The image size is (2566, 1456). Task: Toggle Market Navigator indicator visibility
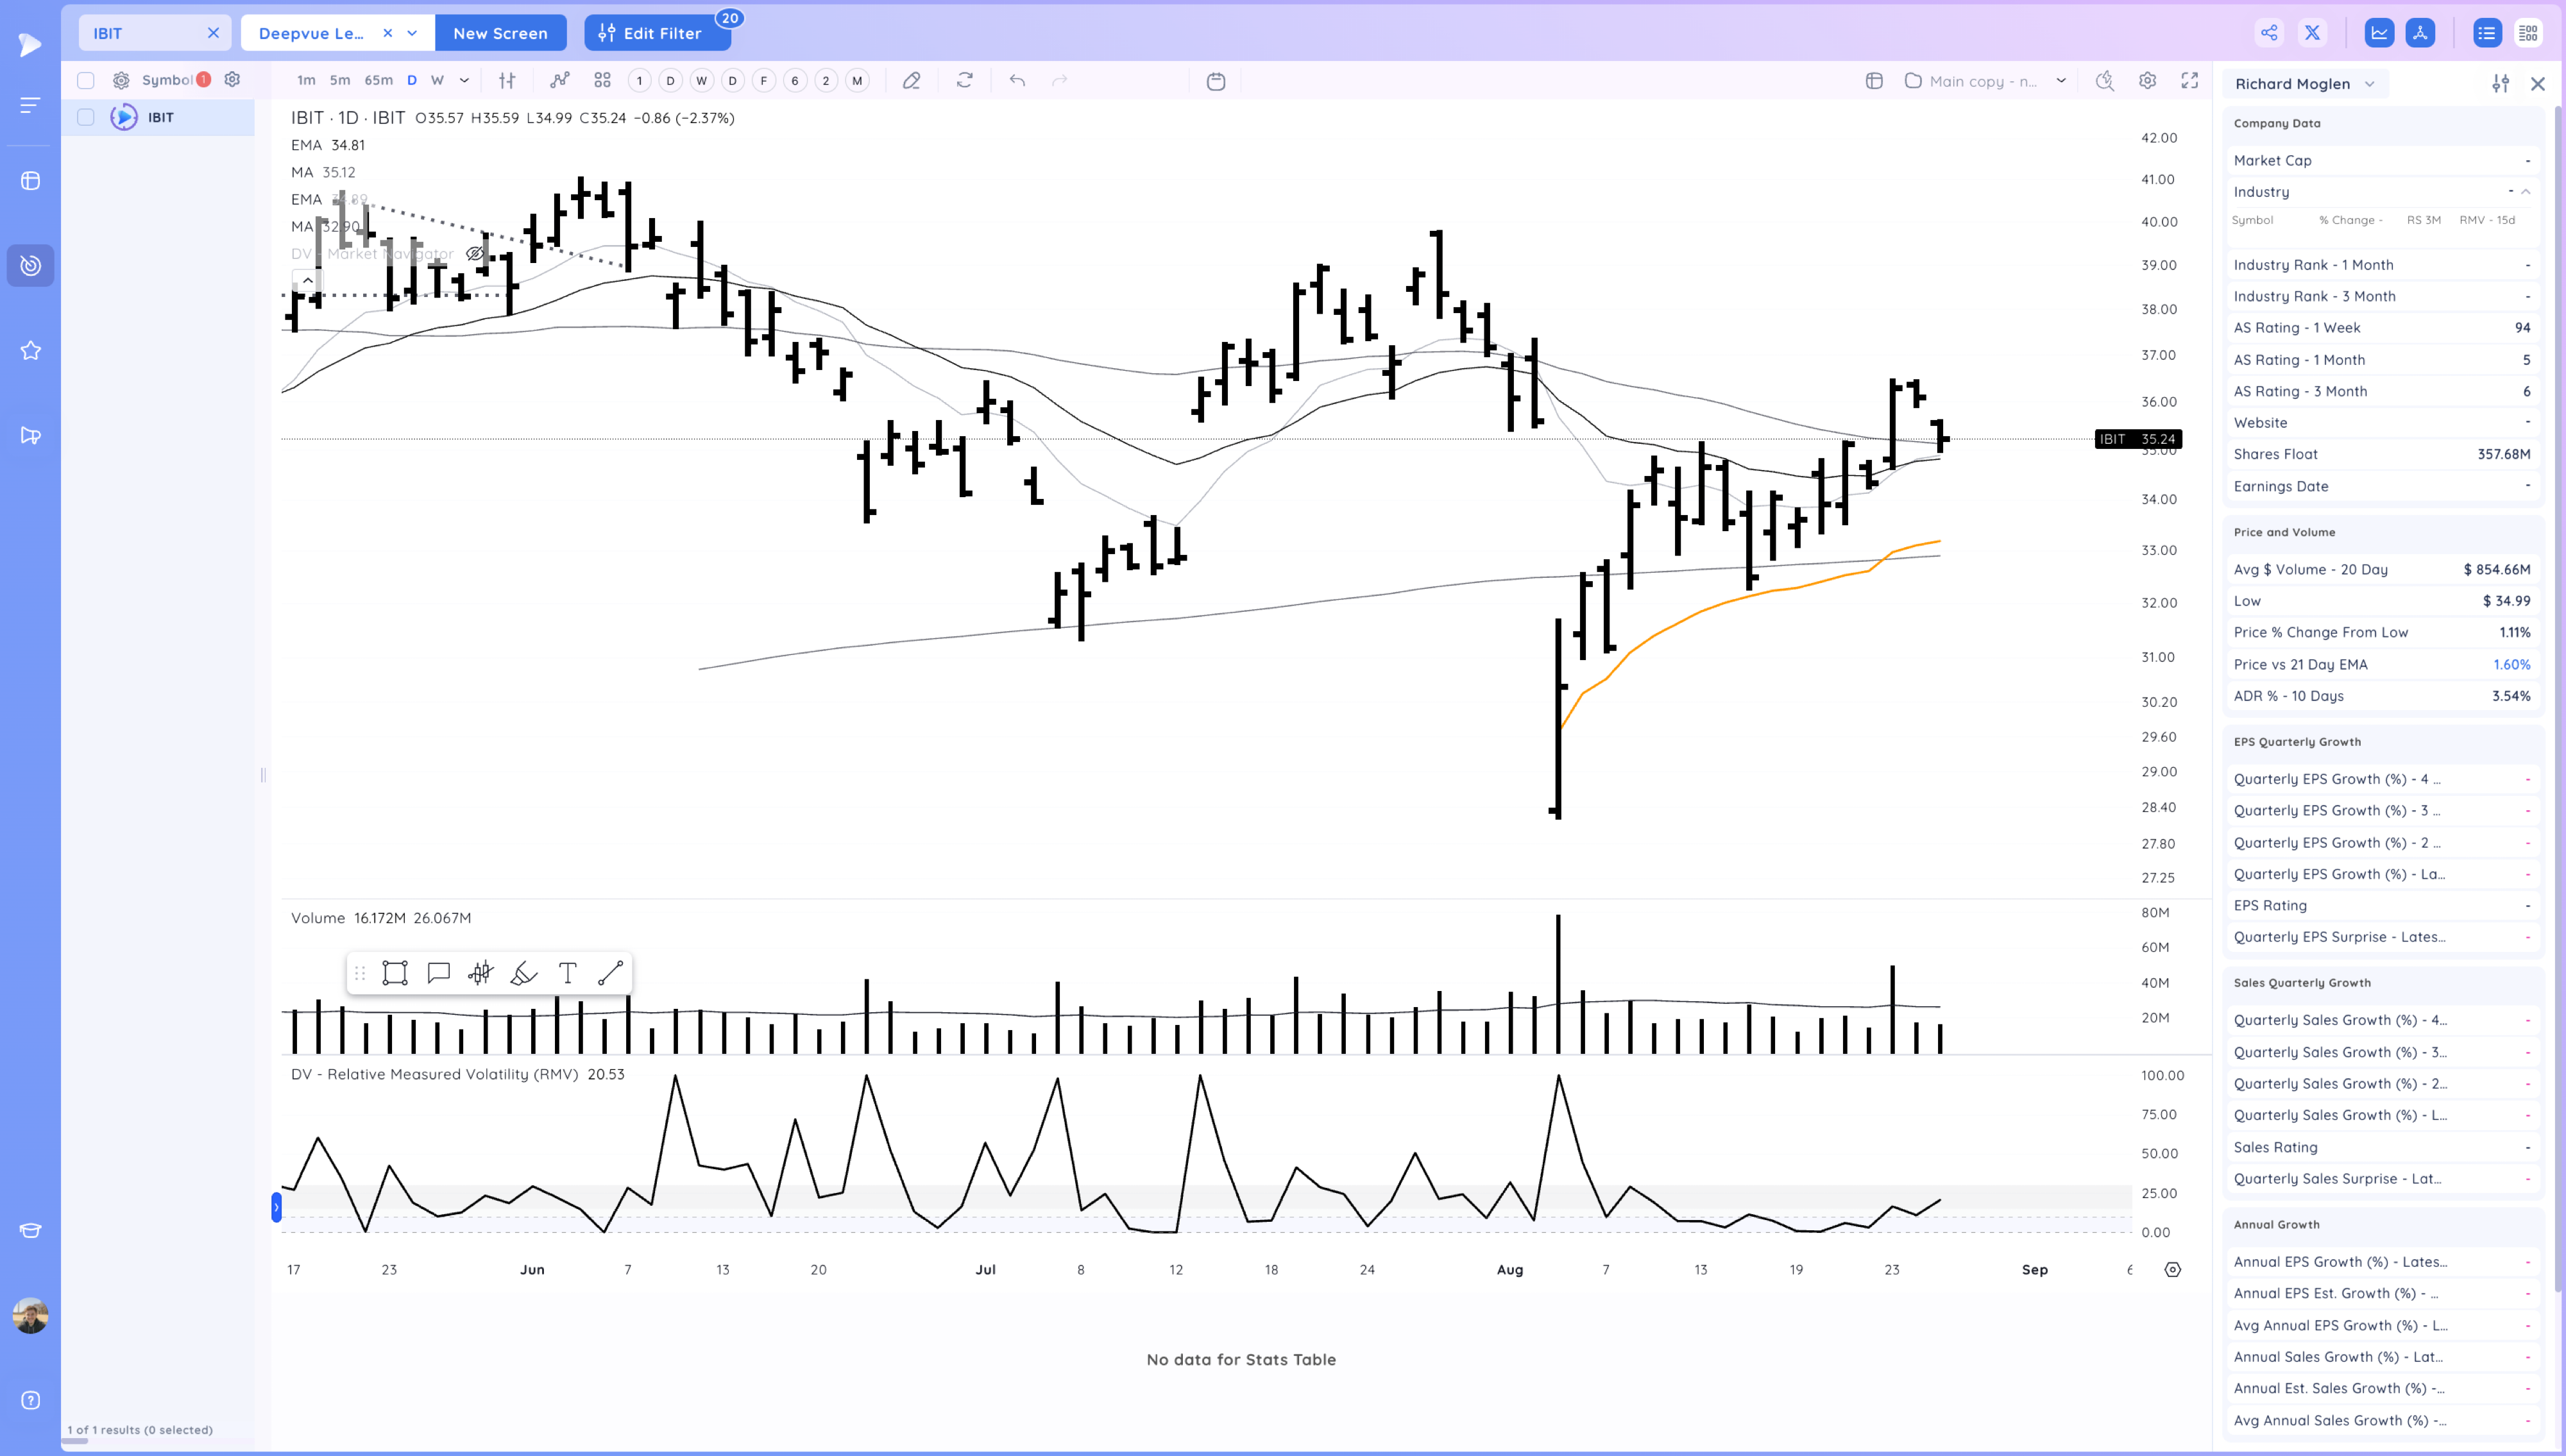475,254
